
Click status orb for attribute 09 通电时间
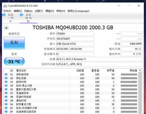point(6,100)
